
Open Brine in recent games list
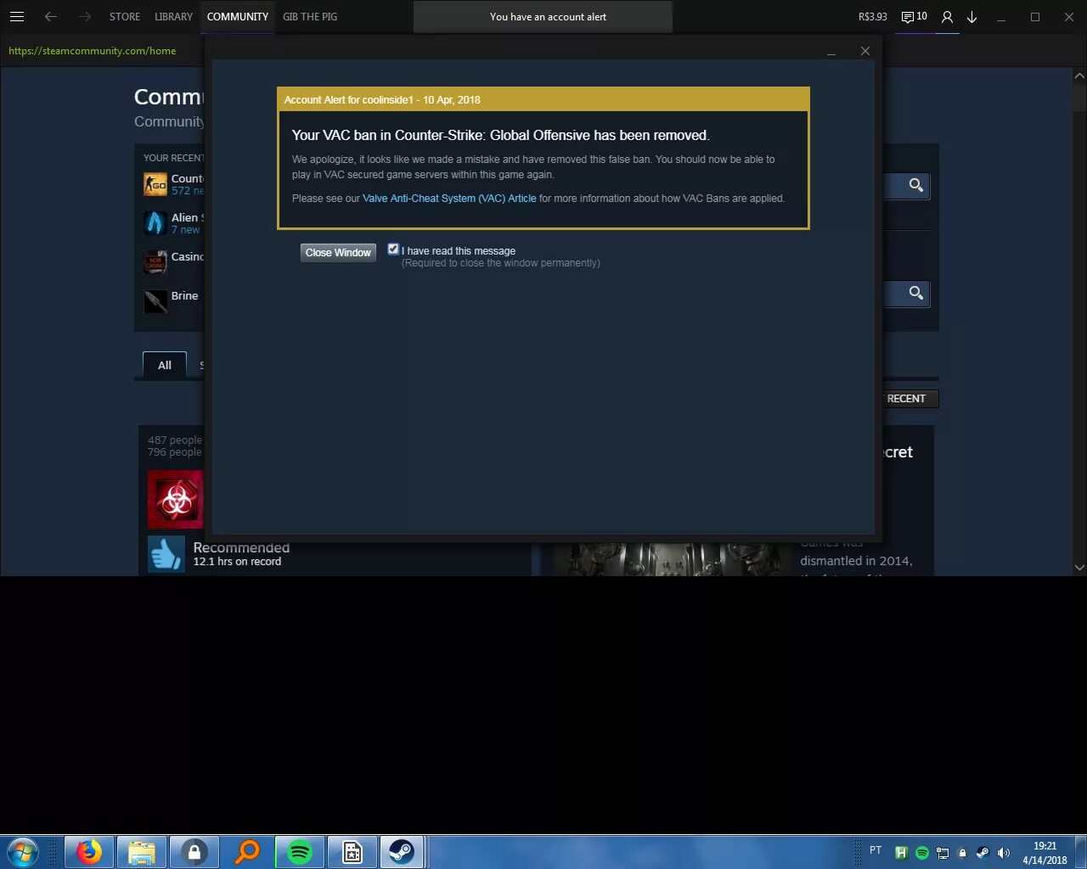pyautogui.click(x=184, y=295)
